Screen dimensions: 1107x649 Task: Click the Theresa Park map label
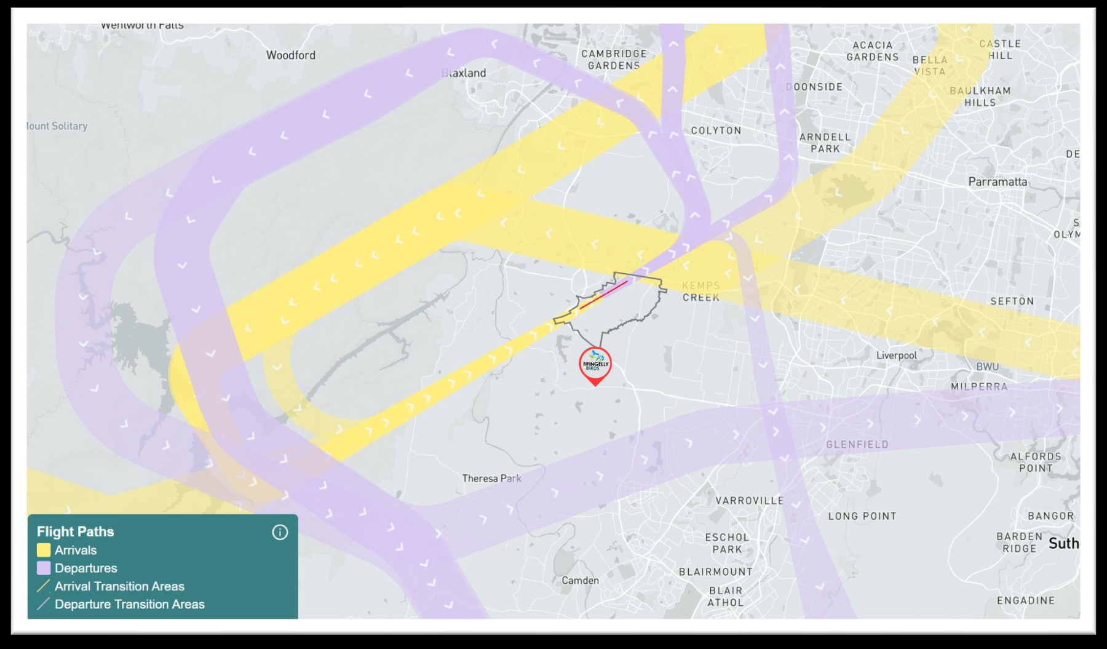coord(491,478)
